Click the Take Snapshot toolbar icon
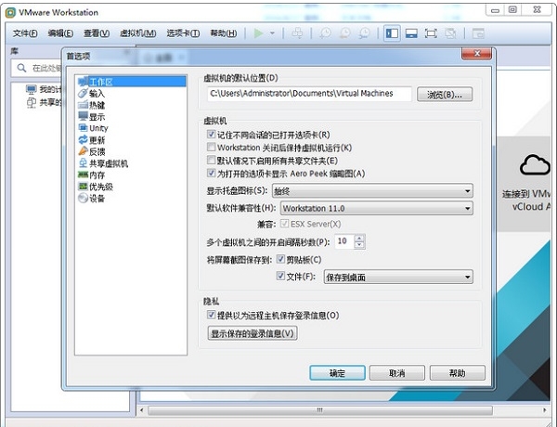The image size is (557, 427). 326,33
